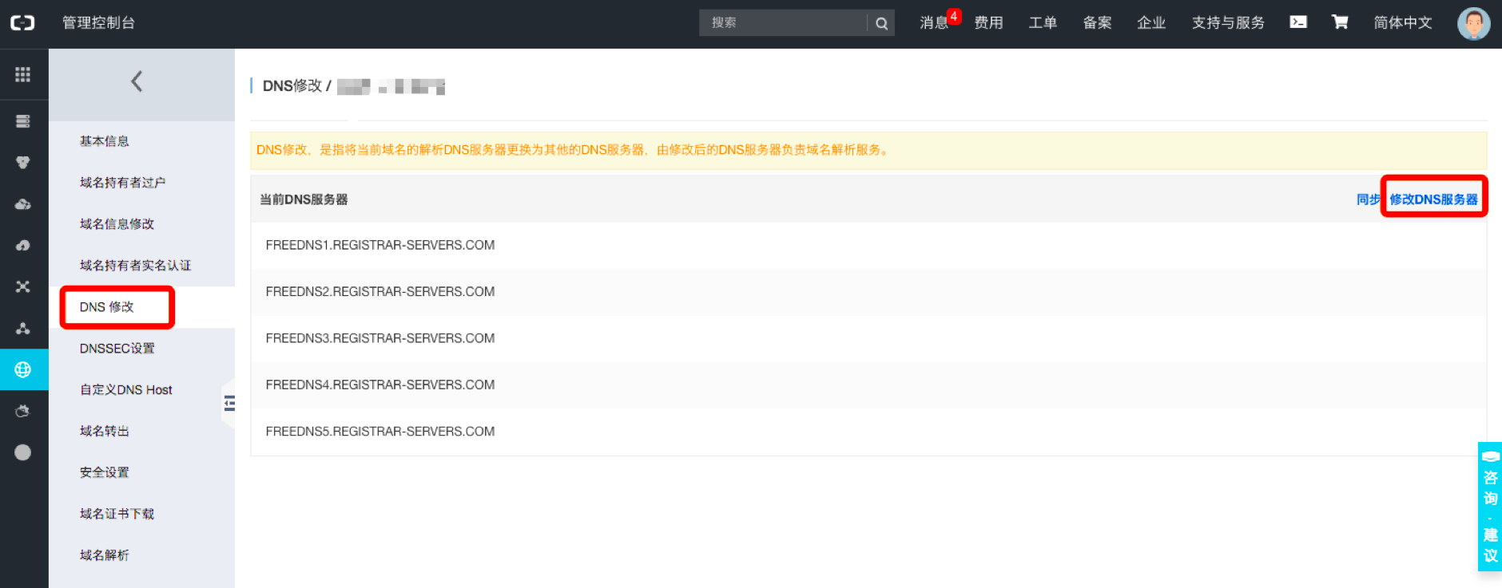Image resolution: width=1502 pixels, height=588 pixels.
Task: Click the shield icon in left rail
Action: pos(22,163)
